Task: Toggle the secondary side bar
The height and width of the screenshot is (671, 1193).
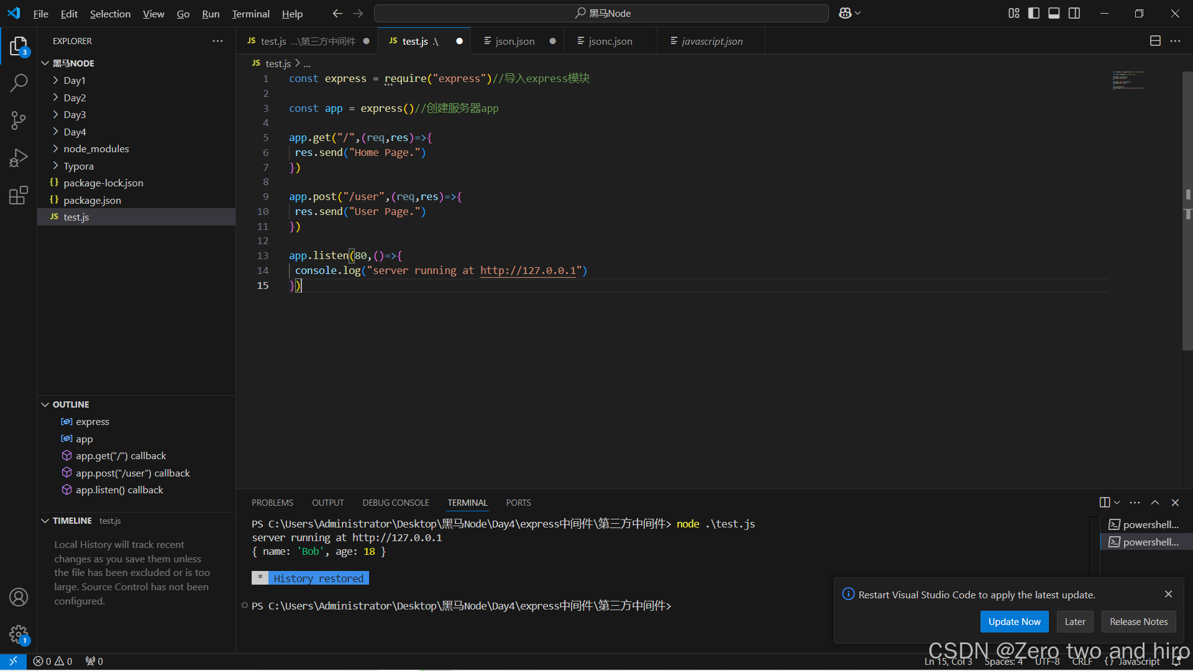Action: point(1074,13)
